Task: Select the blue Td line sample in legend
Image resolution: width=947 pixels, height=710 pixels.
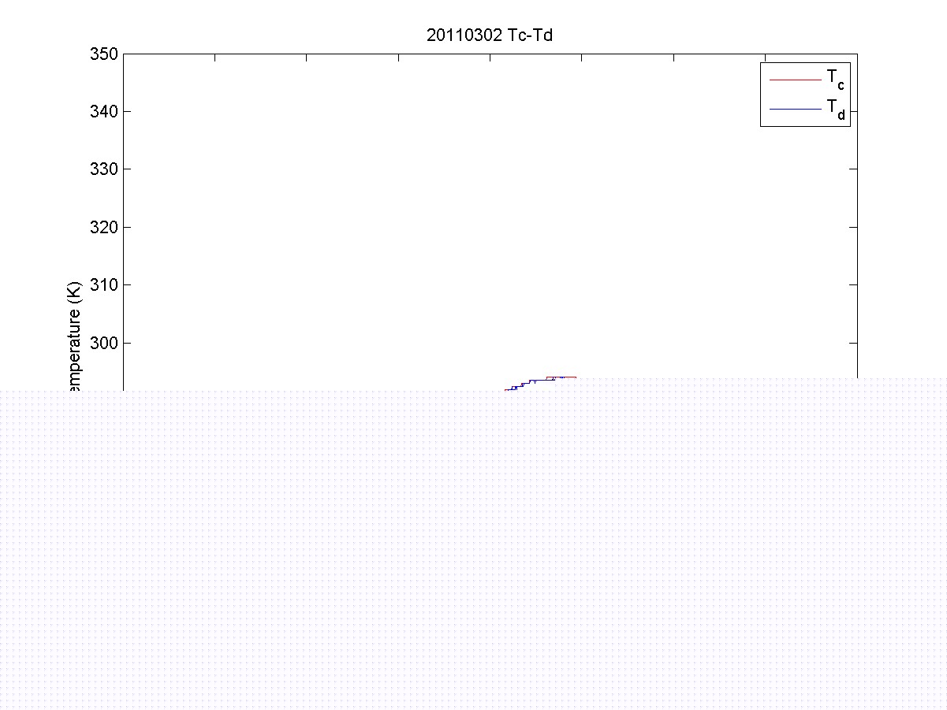Action: pyautogui.click(x=795, y=110)
